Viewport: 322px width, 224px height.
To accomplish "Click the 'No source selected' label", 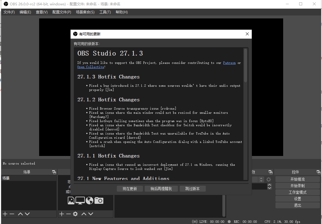I will pos(19,163).
